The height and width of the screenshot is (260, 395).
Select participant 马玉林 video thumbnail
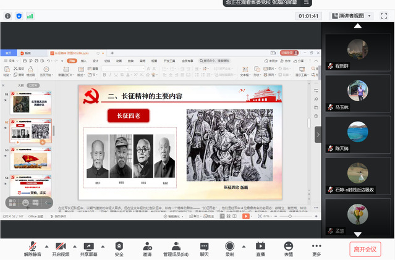358,93
